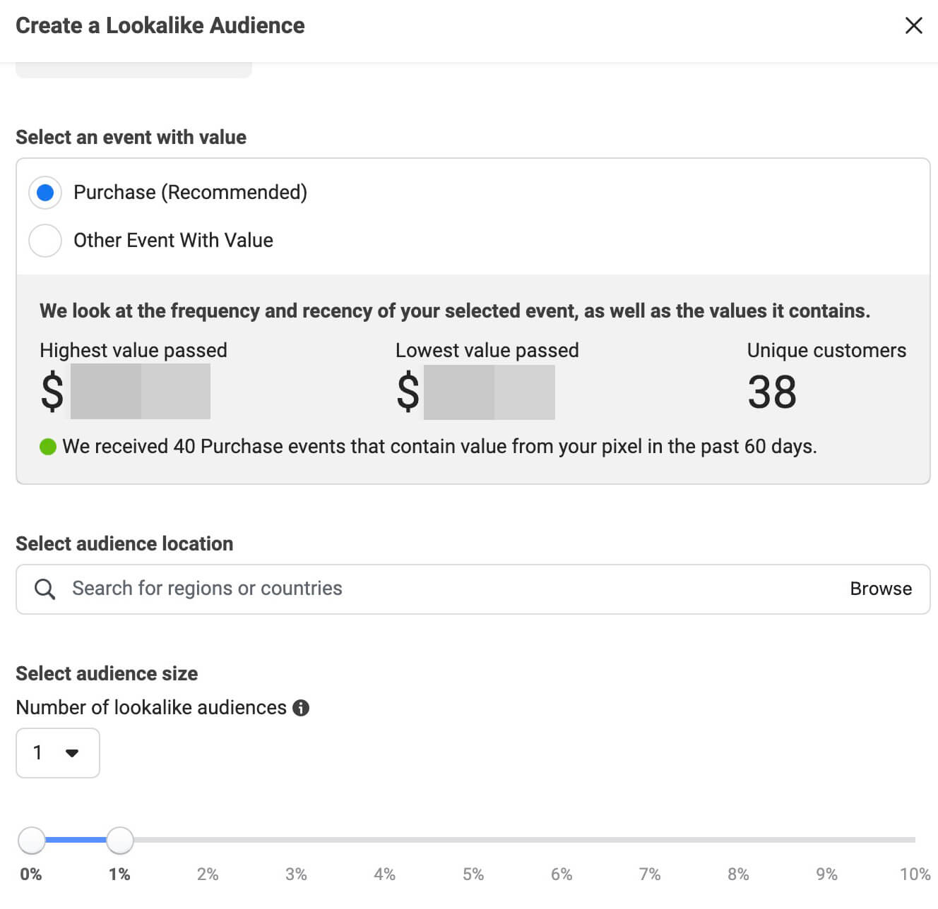Click the blurred Highest value passed amount
Screen dimensions: 938x909
140,392
